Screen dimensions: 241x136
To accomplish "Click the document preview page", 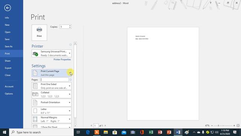I will click(x=163, y=74).
